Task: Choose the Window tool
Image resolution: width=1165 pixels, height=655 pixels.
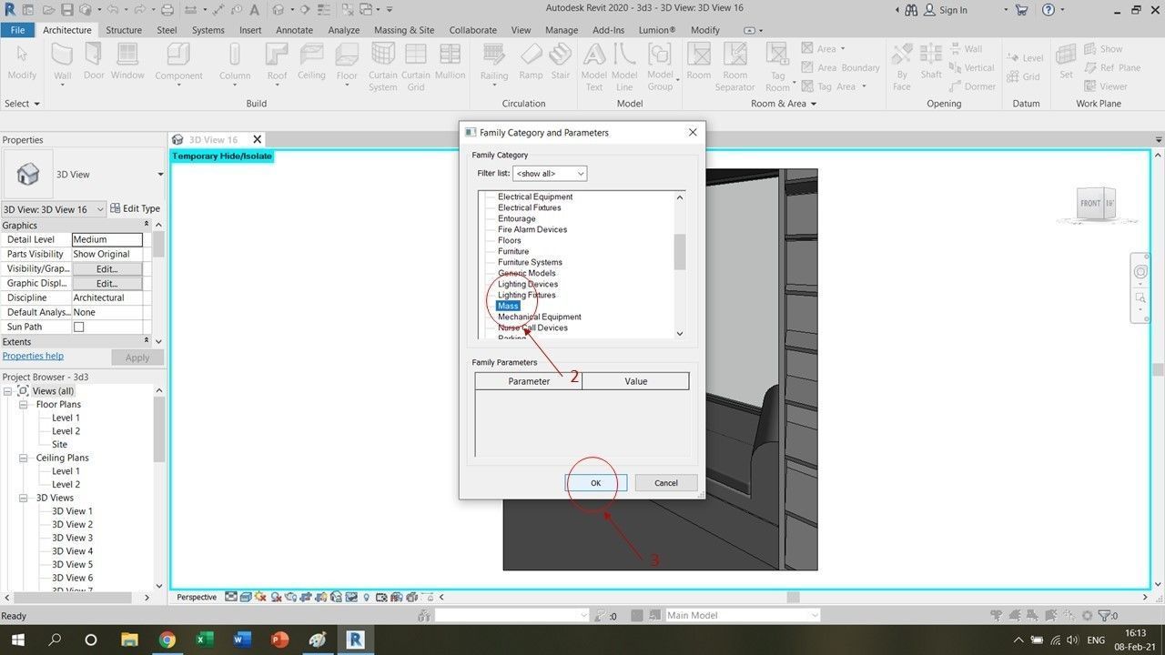Action: pos(127,62)
